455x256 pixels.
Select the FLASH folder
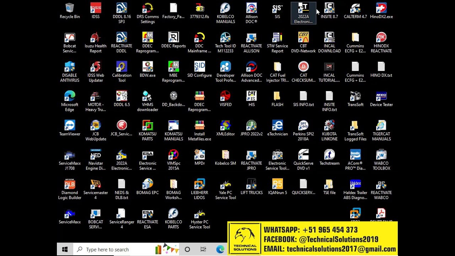coord(277,99)
